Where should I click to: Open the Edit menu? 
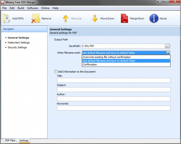pyautogui.click(x=12, y=8)
